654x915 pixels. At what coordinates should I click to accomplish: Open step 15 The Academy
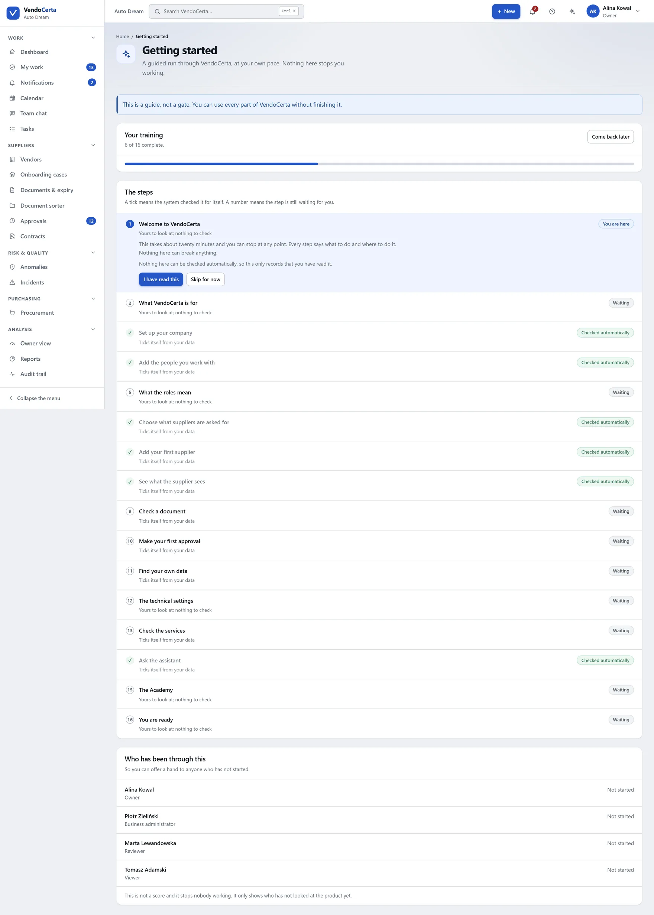coord(379,694)
